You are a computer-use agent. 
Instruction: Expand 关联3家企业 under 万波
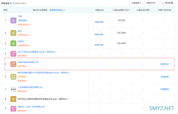(24, 25)
